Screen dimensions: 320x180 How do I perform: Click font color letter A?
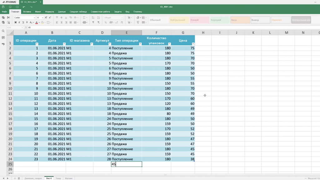pyautogui.click(x=37, y=23)
